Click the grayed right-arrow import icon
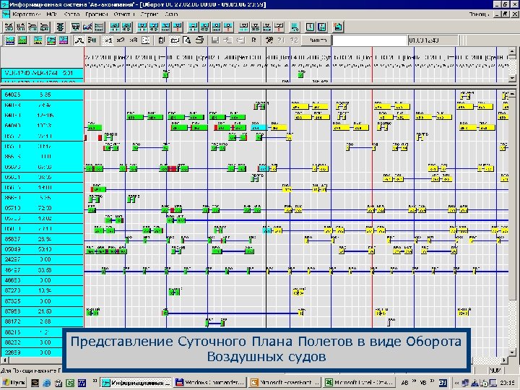Screen dimensions: 520x390 coord(227,40)
